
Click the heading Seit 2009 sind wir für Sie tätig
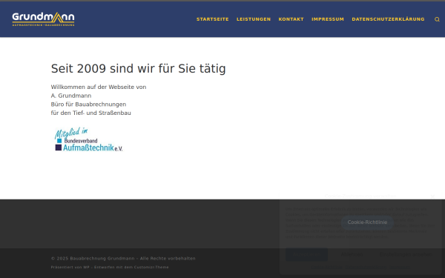coord(138,69)
